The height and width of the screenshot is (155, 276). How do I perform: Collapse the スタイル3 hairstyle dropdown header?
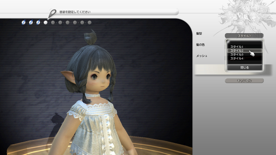click(244, 36)
